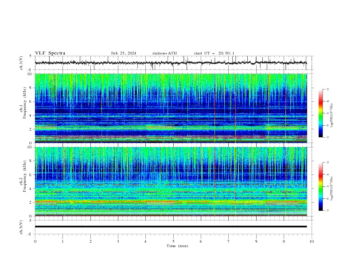Click the "-7" label on upper color bar

pyautogui.click(x=327, y=137)
